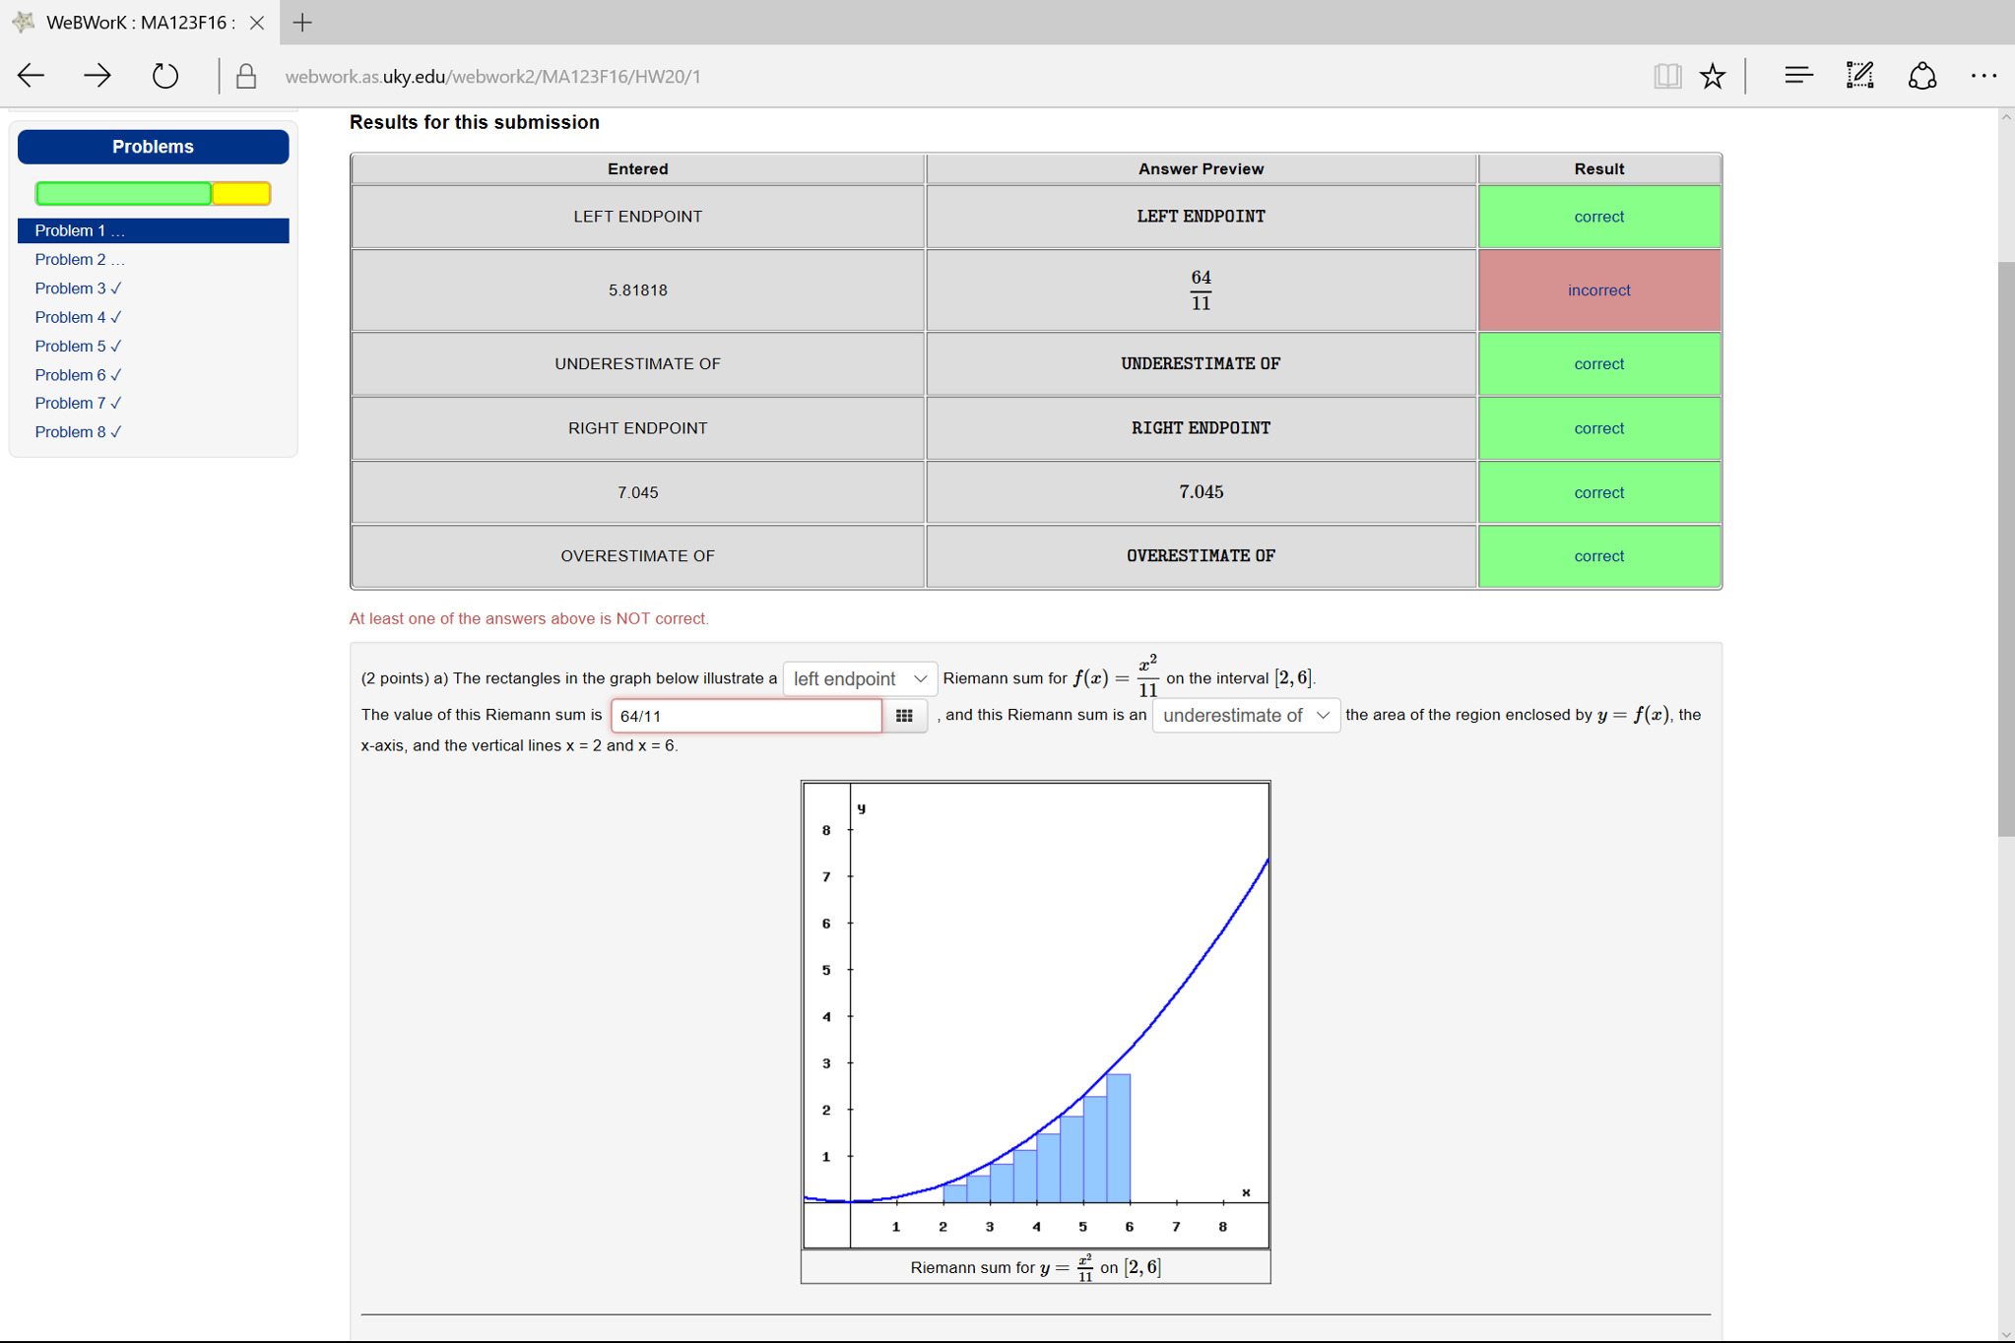
Task: Open browser More options ellipsis
Action: pos(1983,76)
